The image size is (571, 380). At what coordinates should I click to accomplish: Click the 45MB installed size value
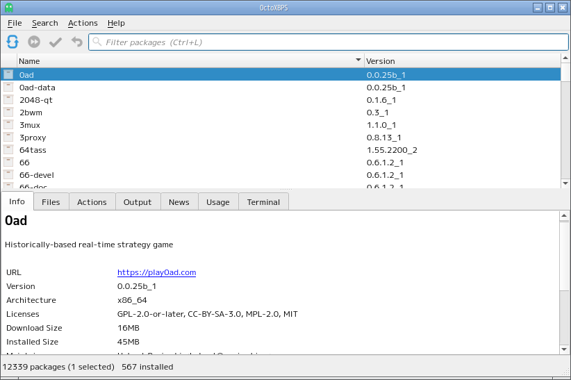coord(129,342)
